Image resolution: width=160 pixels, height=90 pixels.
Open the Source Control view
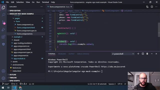point(3,22)
